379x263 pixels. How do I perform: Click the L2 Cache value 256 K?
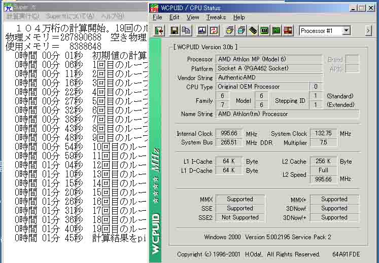[323, 161]
